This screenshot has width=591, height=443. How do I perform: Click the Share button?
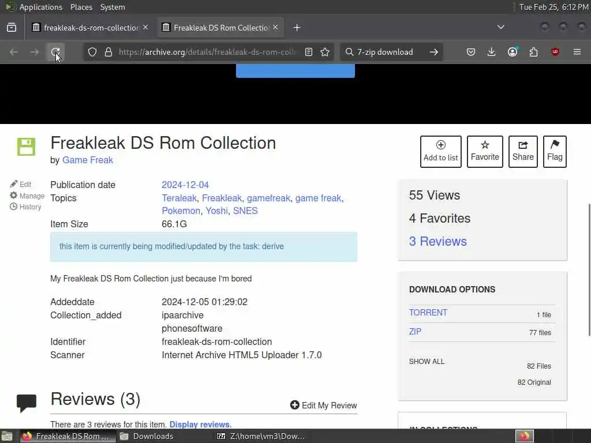(523, 152)
